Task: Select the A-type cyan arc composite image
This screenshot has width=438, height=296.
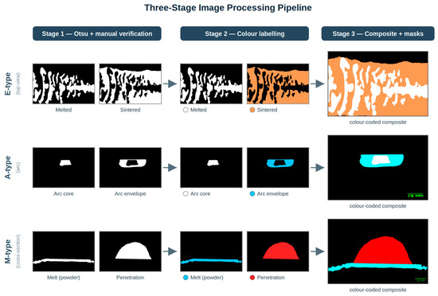Action: coord(377,168)
